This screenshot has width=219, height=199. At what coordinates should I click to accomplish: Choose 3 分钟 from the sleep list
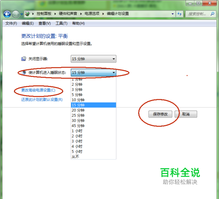(x=93, y=89)
